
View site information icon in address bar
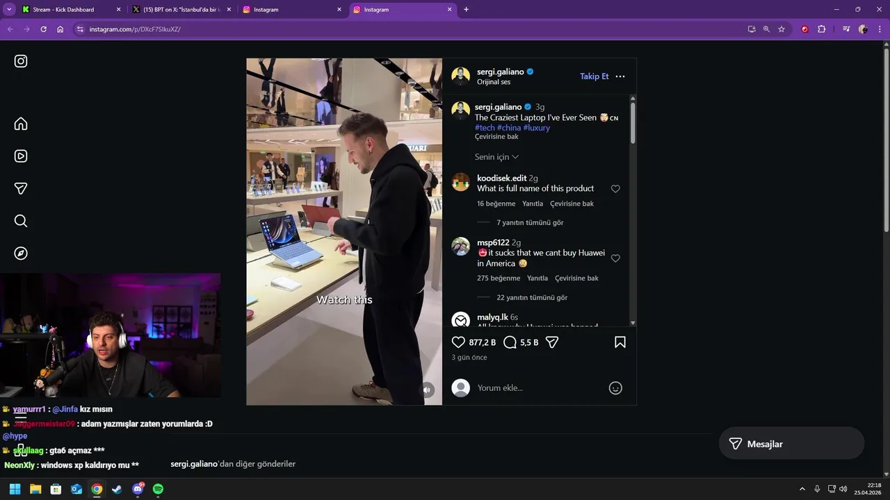(x=80, y=29)
